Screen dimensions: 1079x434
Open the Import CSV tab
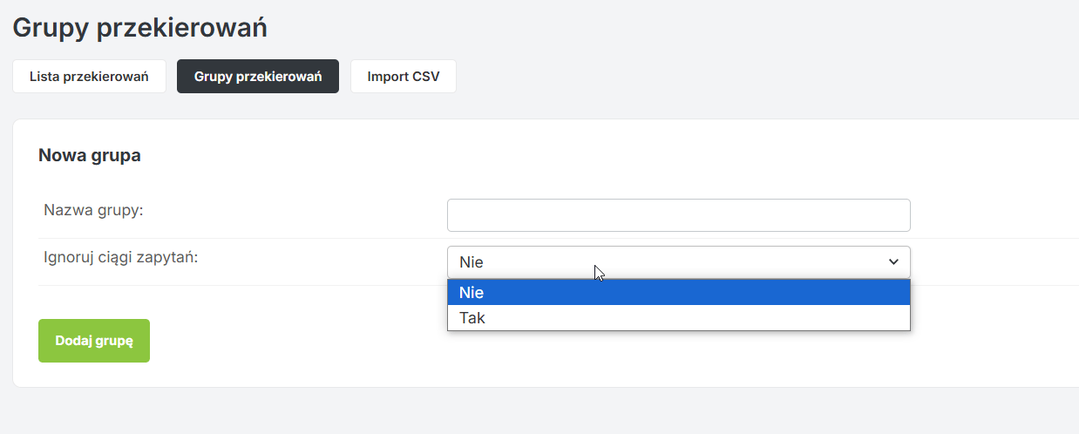404,77
